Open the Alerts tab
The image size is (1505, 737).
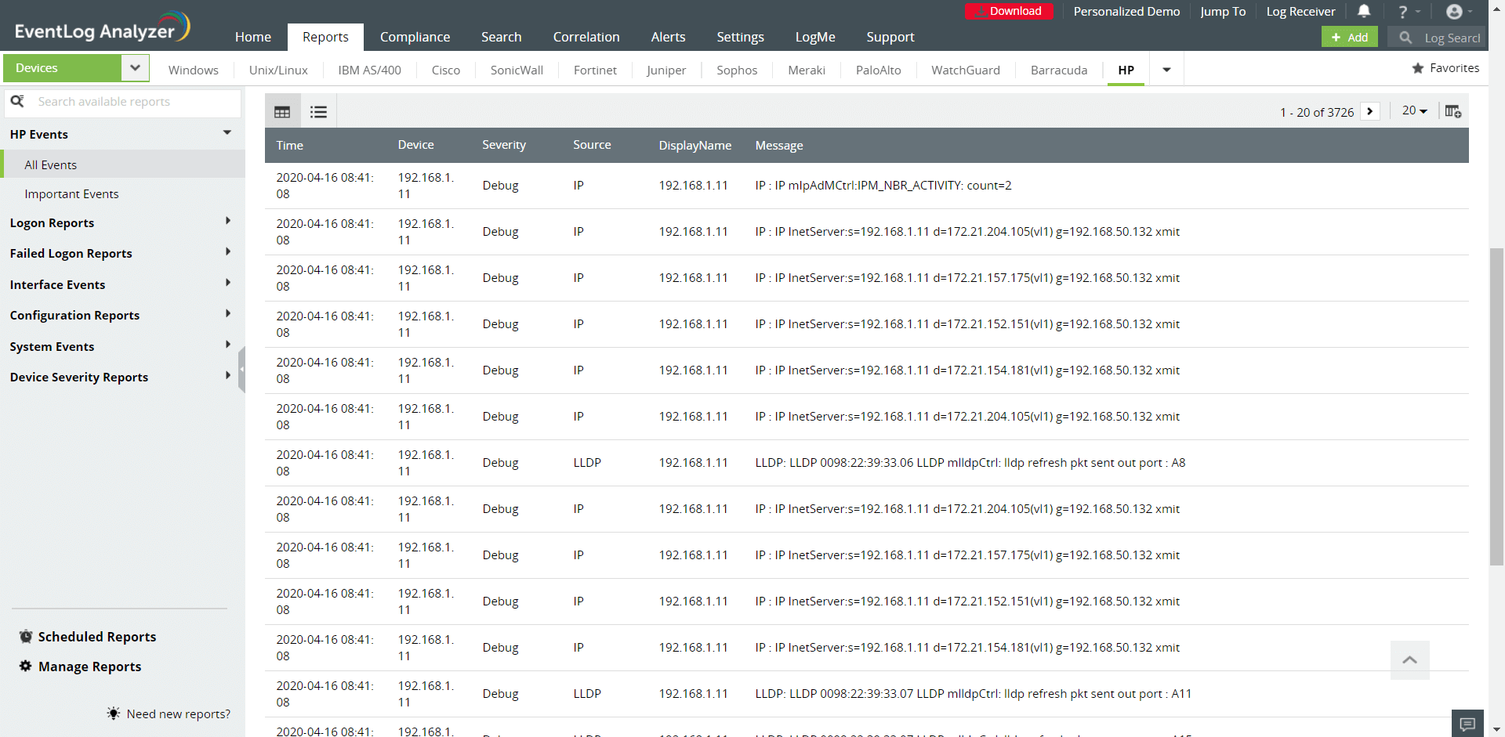(668, 37)
